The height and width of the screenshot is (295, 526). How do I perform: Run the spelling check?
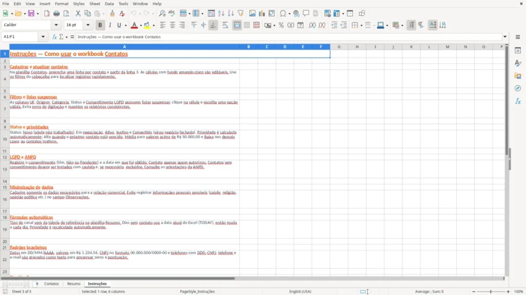pos(172,13)
